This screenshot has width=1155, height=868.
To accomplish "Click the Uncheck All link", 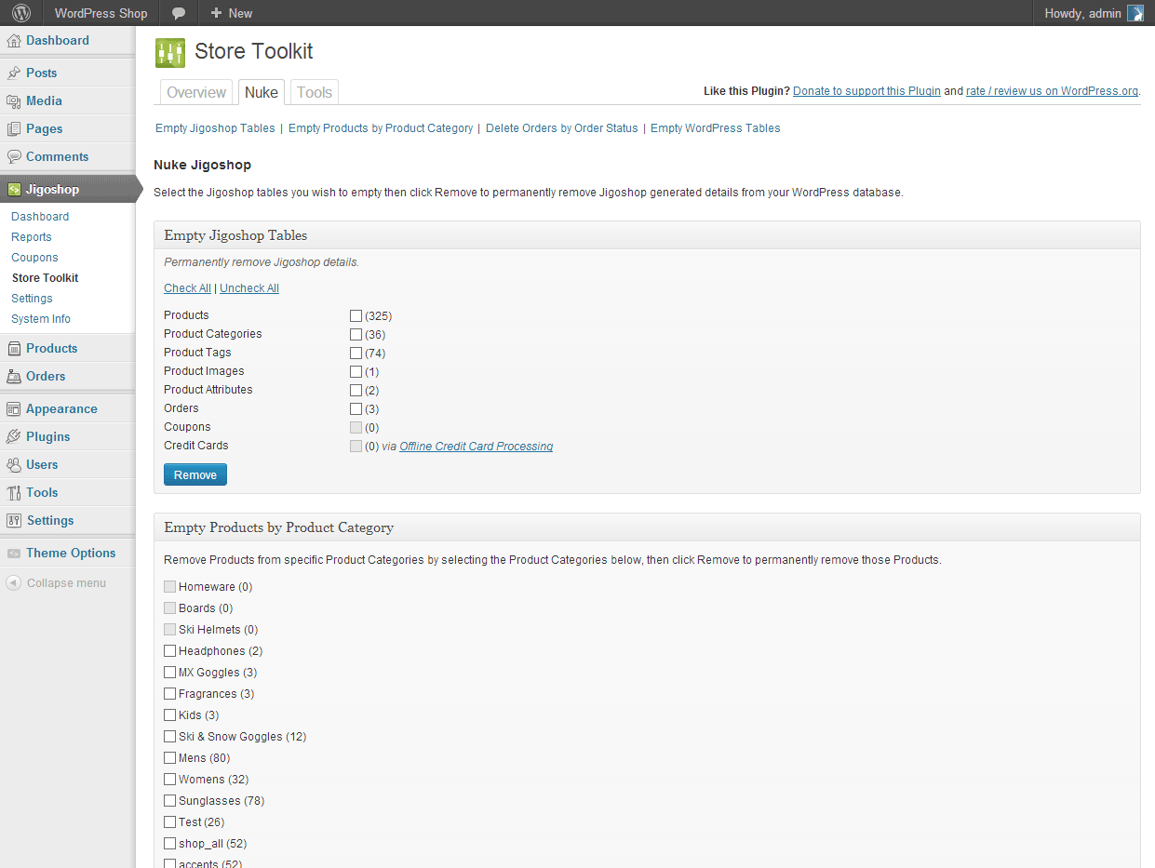I will click(x=249, y=288).
